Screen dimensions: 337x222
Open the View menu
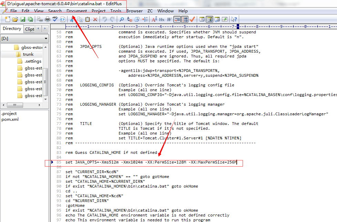pos(39,11)
